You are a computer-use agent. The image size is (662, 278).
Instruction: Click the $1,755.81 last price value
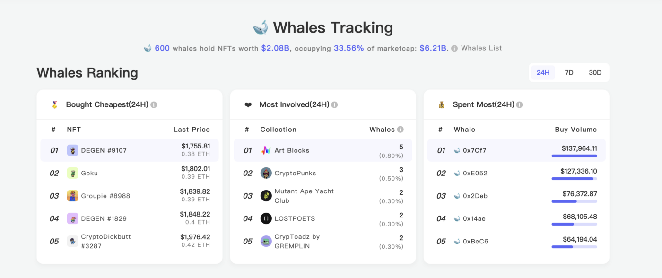pos(196,146)
